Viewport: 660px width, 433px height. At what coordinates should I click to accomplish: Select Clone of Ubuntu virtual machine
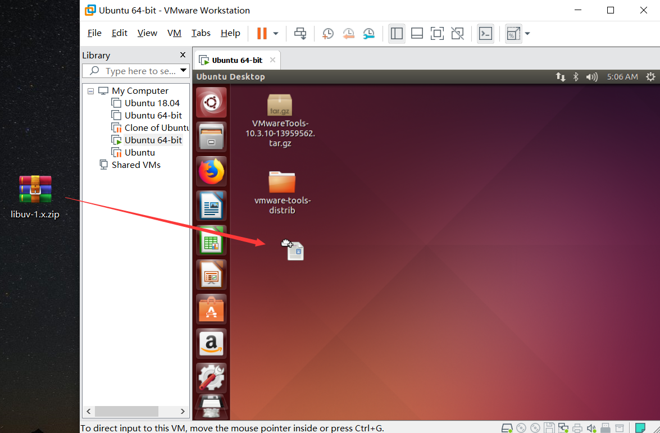point(156,127)
